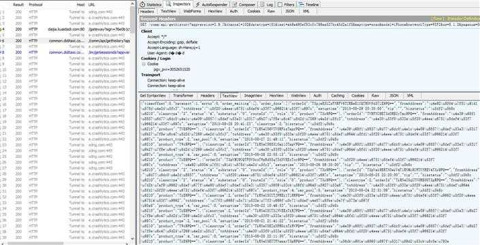The width and height of the screenshot is (480, 245).
Task: Click the Client header group label
Action: [x=146, y=31]
